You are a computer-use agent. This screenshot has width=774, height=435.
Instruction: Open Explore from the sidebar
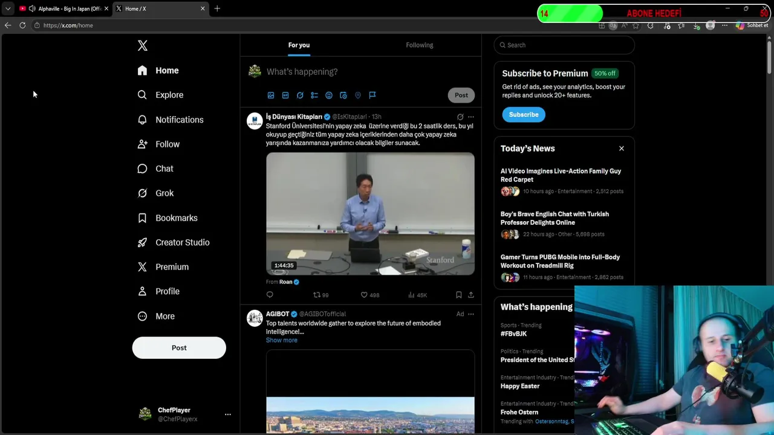[160, 95]
